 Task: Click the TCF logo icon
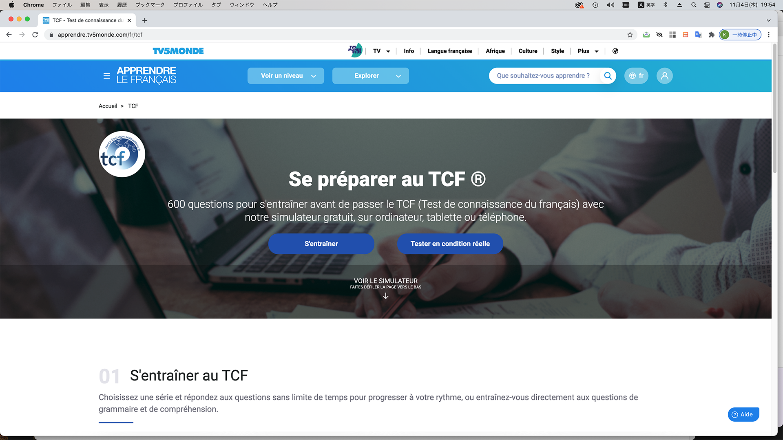click(122, 154)
